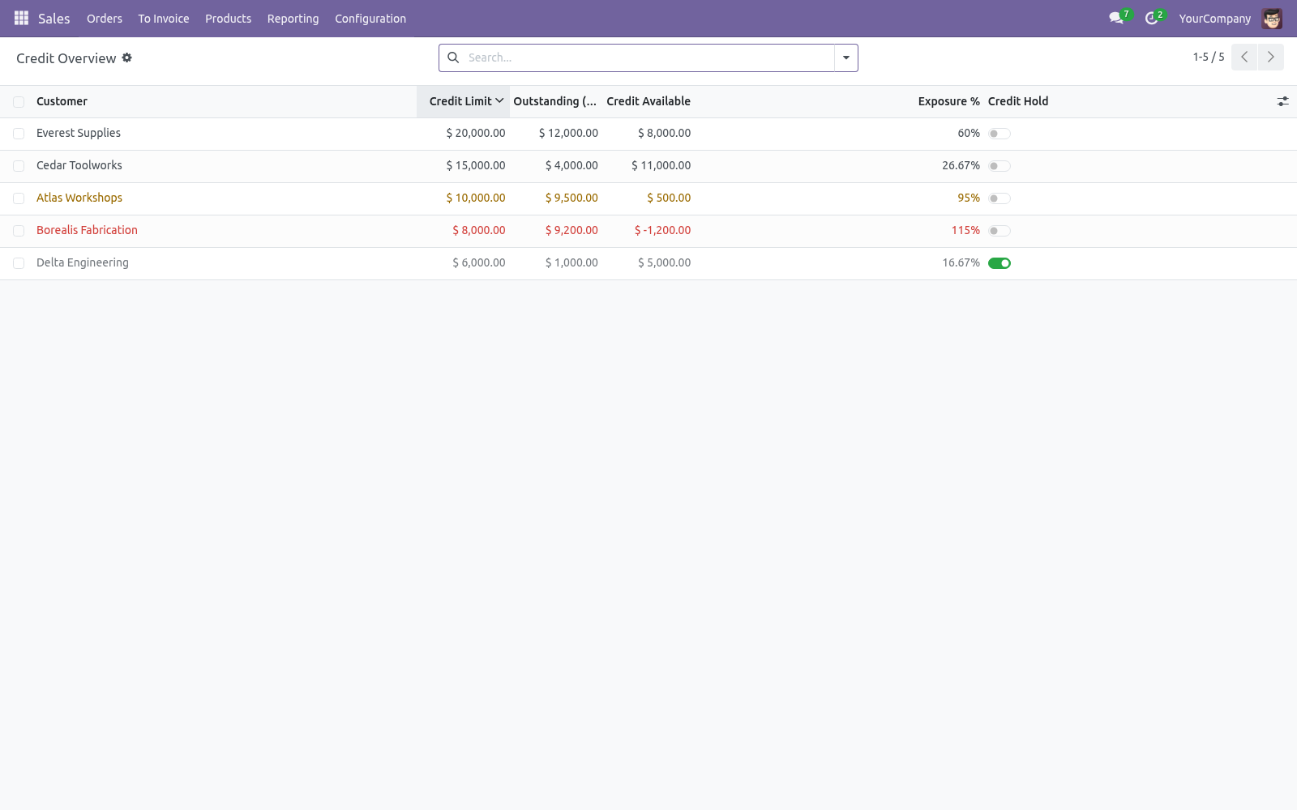This screenshot has height=810, width=1297.
Task: Click the 1-5 / 5 pager counter
Action: (1209, 57)
